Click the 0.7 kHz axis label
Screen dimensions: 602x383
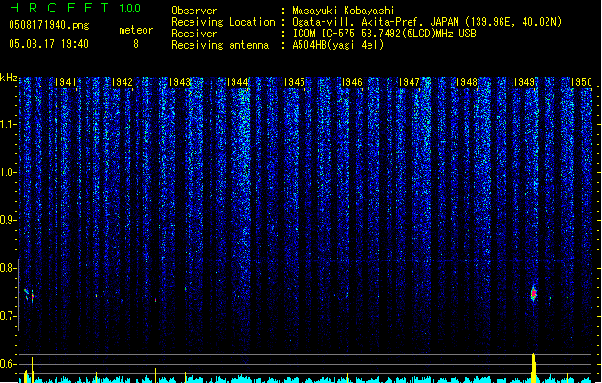(x=8, y=316)
